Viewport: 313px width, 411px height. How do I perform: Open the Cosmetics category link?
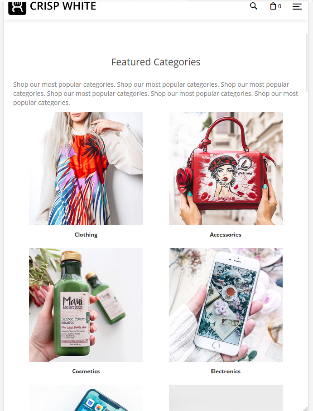pos(86,371)
